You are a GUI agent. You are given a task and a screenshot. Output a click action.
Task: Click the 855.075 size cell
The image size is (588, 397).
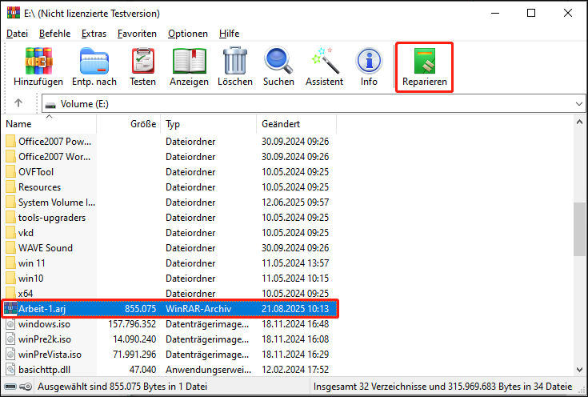[140, 309]
